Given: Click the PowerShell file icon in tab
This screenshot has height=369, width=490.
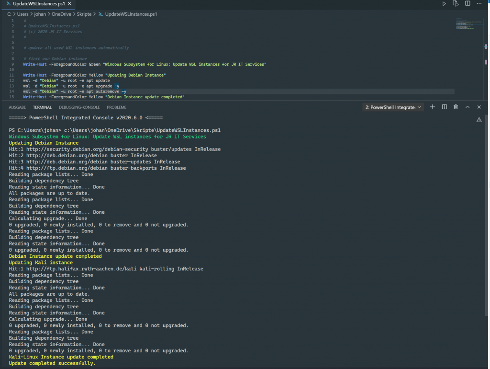Looking at the screenshot, I should click(x=9, y=4).
